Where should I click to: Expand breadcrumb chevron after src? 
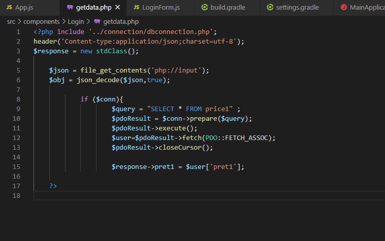[19, 22]
